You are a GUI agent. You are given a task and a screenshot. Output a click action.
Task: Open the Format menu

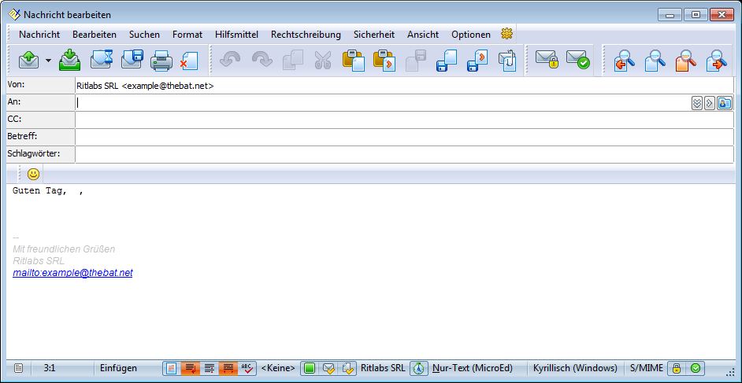tap(187, 35)
